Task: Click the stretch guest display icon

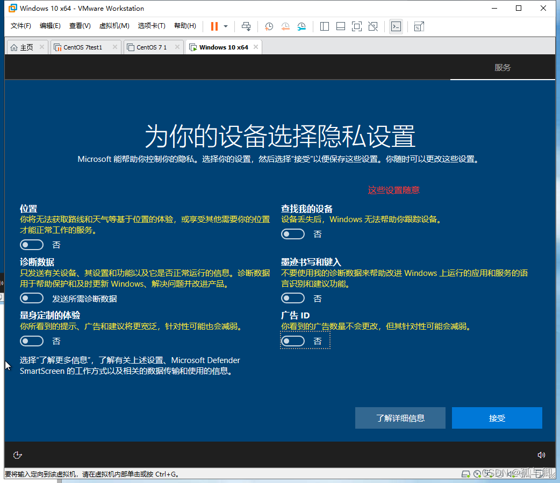Action: [x=419, y=26]
